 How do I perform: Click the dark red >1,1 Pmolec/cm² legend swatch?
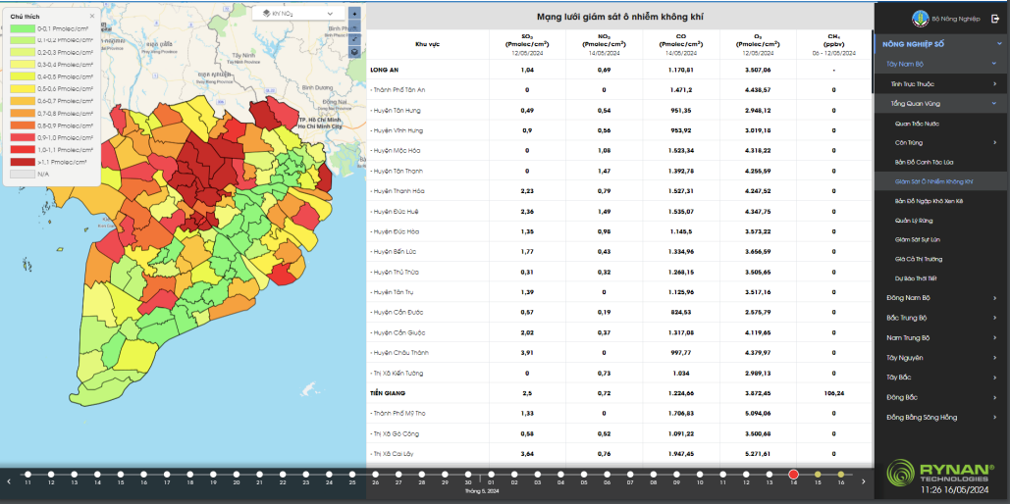click(22, 162)
